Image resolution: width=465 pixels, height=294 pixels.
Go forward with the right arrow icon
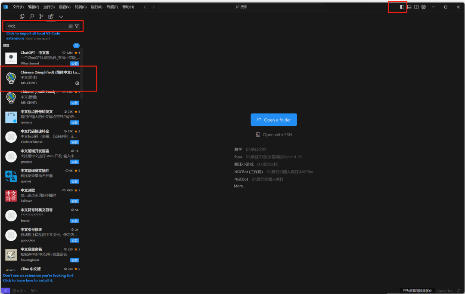[x=153, y=7]
